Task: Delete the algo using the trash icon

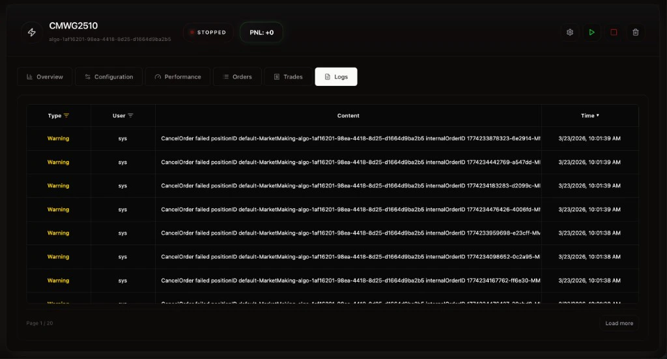Action: pyautogui.click(x=636, y=33)
